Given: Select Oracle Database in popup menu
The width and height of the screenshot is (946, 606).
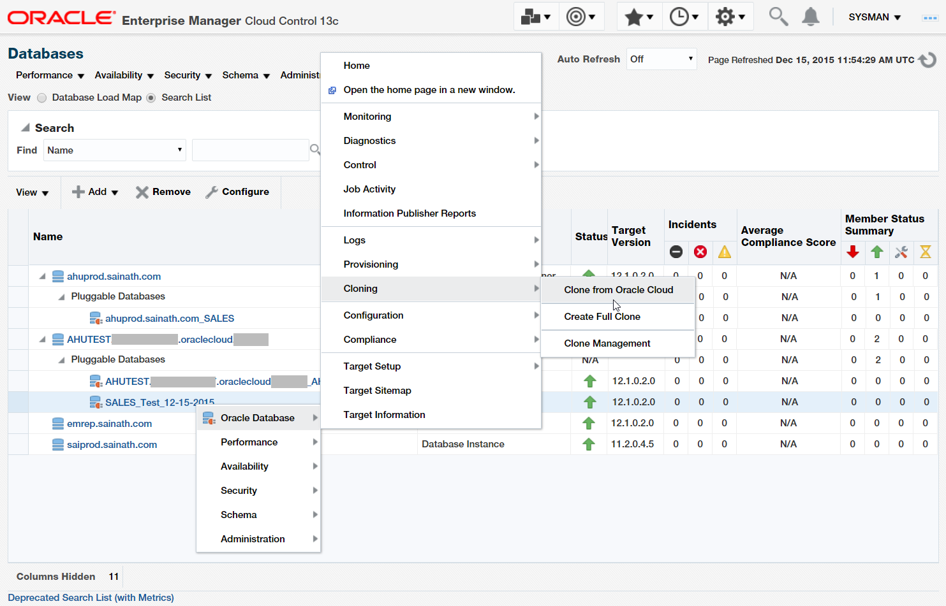Looking at the screenshot, I should pyautogui.click(x=258, y=418).
